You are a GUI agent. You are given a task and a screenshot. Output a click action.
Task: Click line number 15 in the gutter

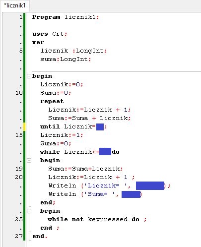(x=19, y=135)
